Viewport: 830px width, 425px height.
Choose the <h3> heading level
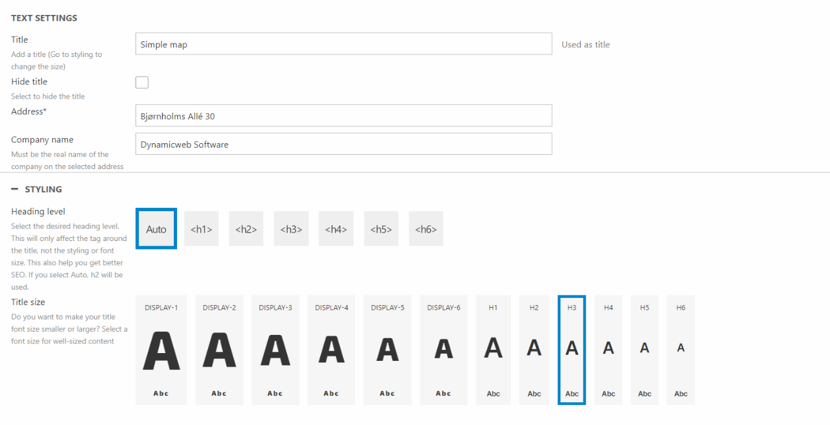(x=291, y=229)
